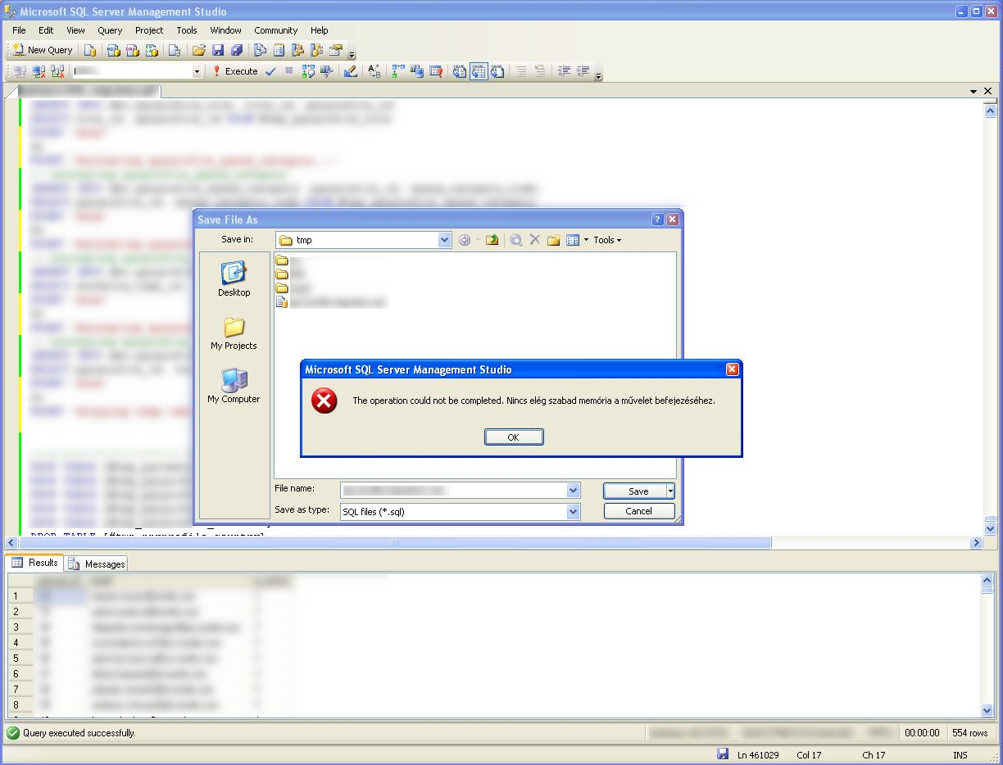This screenshot has width=1003, height=765.
Task: Go to My Projects in places bar
Action: (x=234, y=333)
